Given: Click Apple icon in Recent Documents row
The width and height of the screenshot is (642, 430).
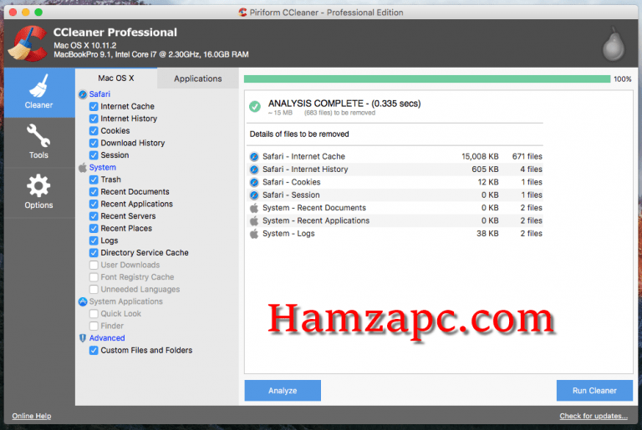Looking at the screenshot, I should coord(254,208).
